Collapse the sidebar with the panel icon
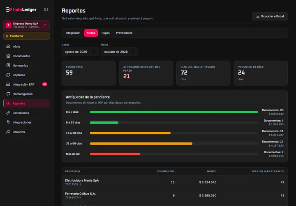The width and height of the screenshot is (296, 206). pyautogui.click(x=46, y=9)
